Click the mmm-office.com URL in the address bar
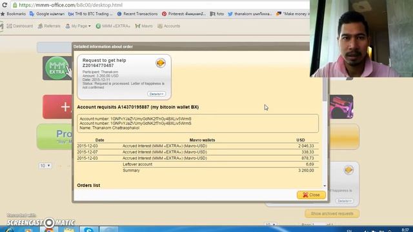 (70, 5)
